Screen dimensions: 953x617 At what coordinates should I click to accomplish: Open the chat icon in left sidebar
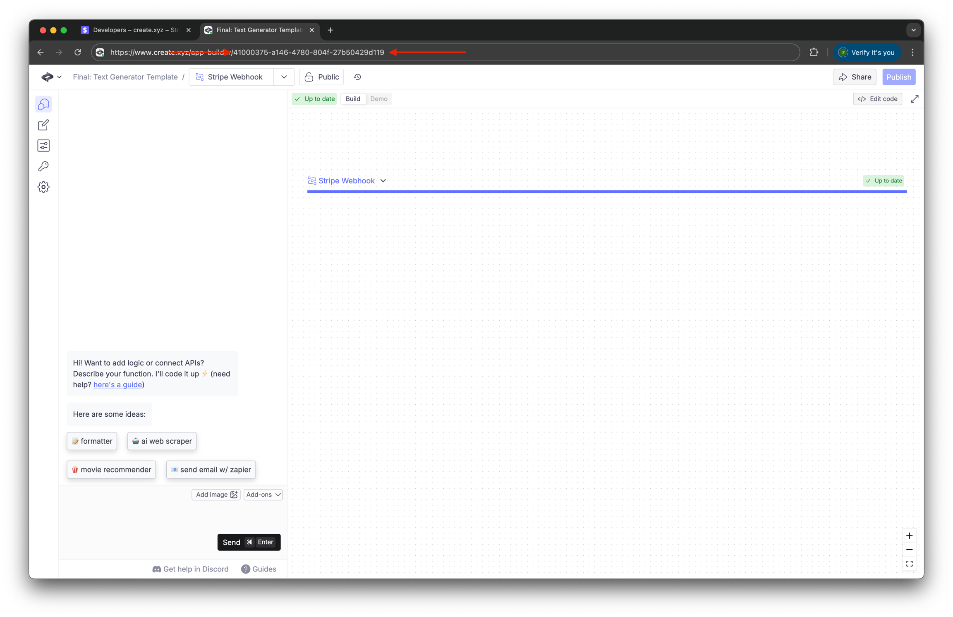pyautogui.click(x=43, y=104)
